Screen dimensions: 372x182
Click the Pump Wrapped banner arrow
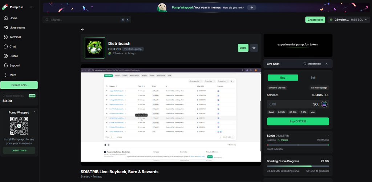point(251,8)
